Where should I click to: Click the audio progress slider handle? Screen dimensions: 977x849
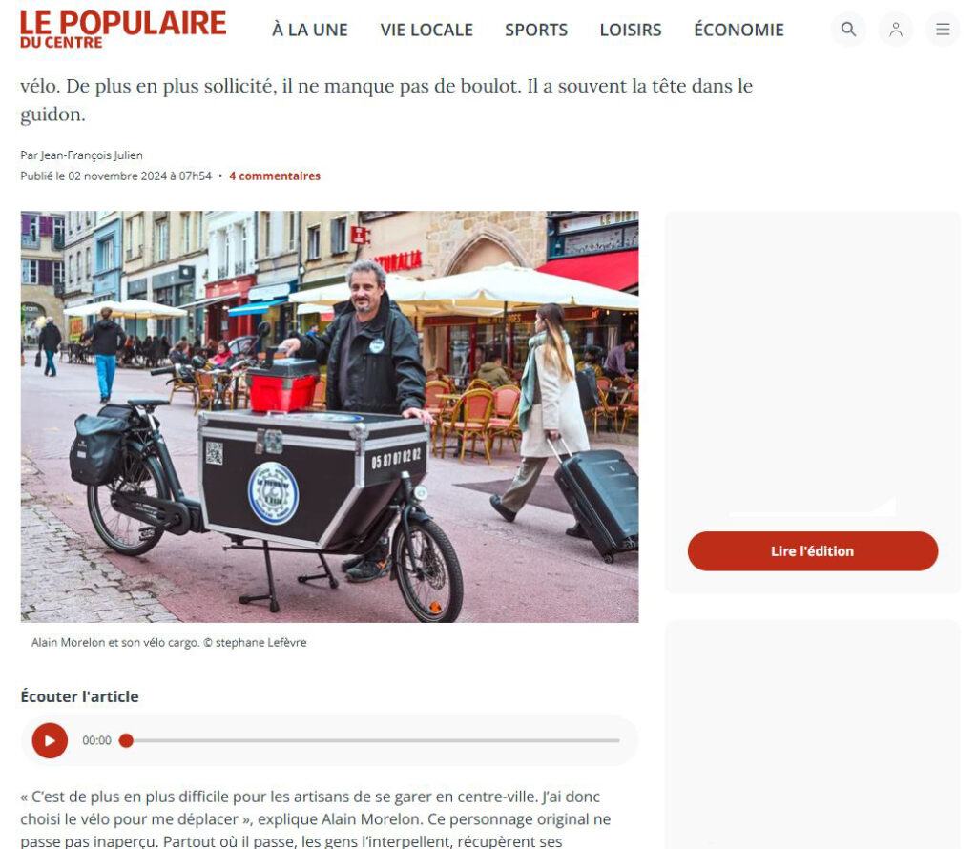pyautogui.click(x=127, y=740)
